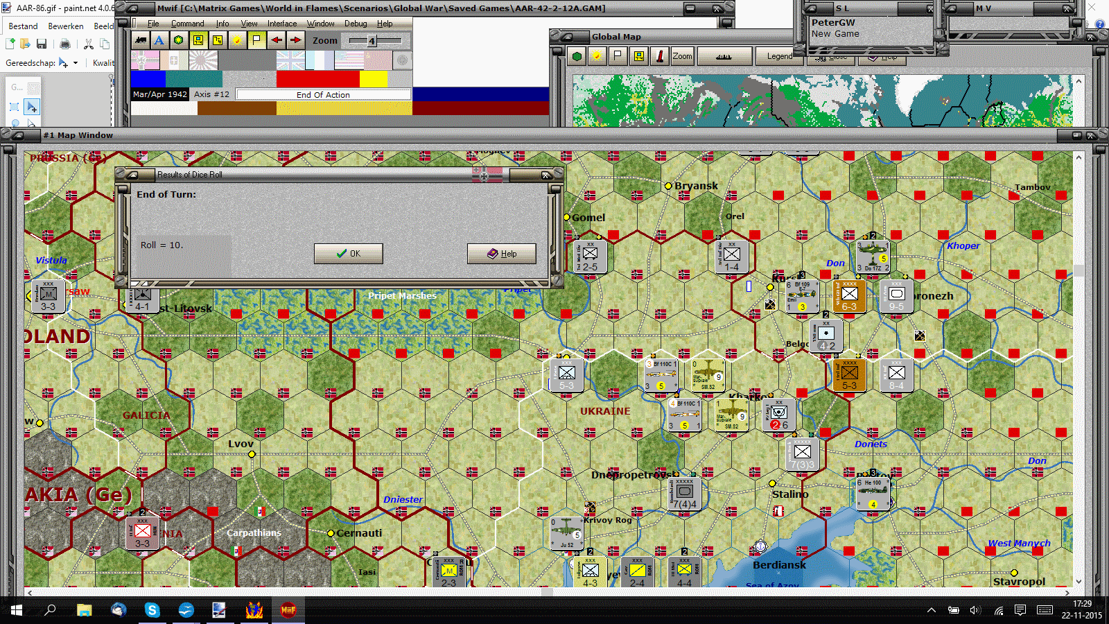Open the Debug menu
Viewport: 1109px width, 624px height.
click(356, 24)
